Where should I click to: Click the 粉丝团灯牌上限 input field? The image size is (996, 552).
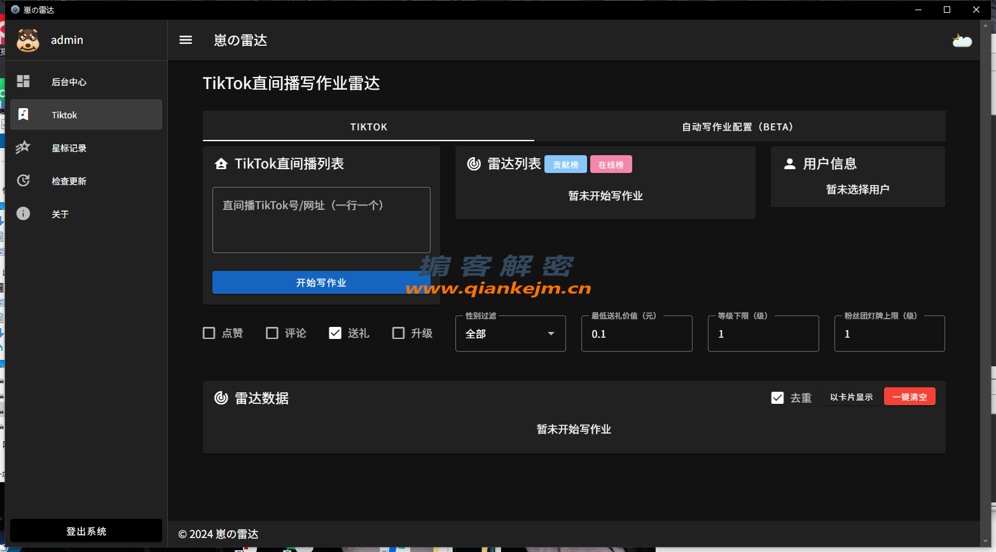coord(889,334)
